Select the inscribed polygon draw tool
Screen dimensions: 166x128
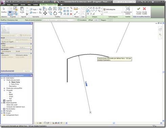94,8
